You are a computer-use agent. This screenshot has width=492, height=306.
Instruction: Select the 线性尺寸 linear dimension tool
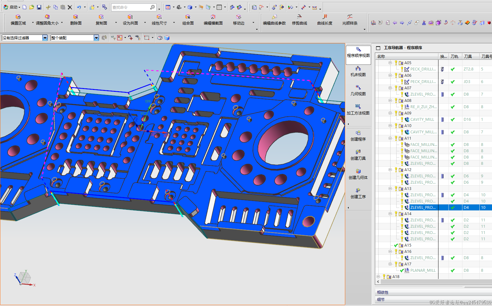click(159, 20)
